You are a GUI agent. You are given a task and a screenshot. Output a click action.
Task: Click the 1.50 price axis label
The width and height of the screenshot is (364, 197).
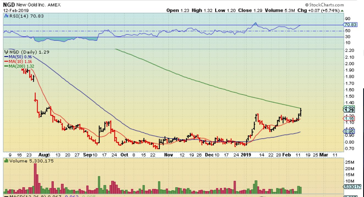tap(349, 96)
